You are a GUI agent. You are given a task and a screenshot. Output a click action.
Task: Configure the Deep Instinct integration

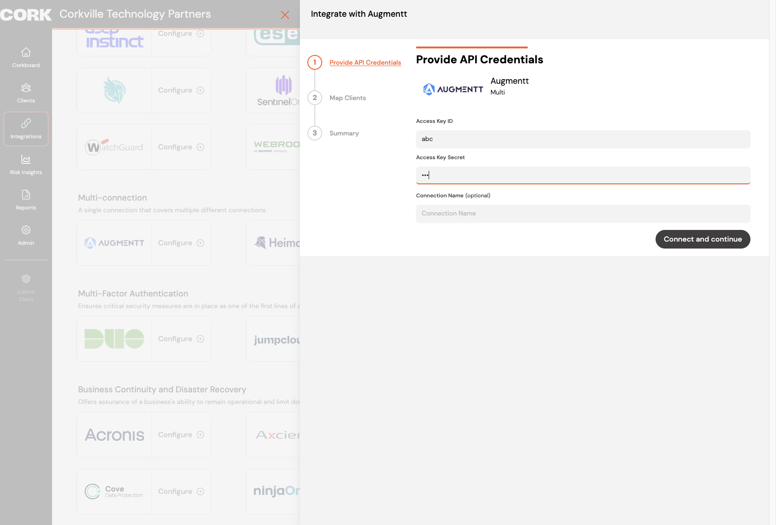[x=181, y=34]
